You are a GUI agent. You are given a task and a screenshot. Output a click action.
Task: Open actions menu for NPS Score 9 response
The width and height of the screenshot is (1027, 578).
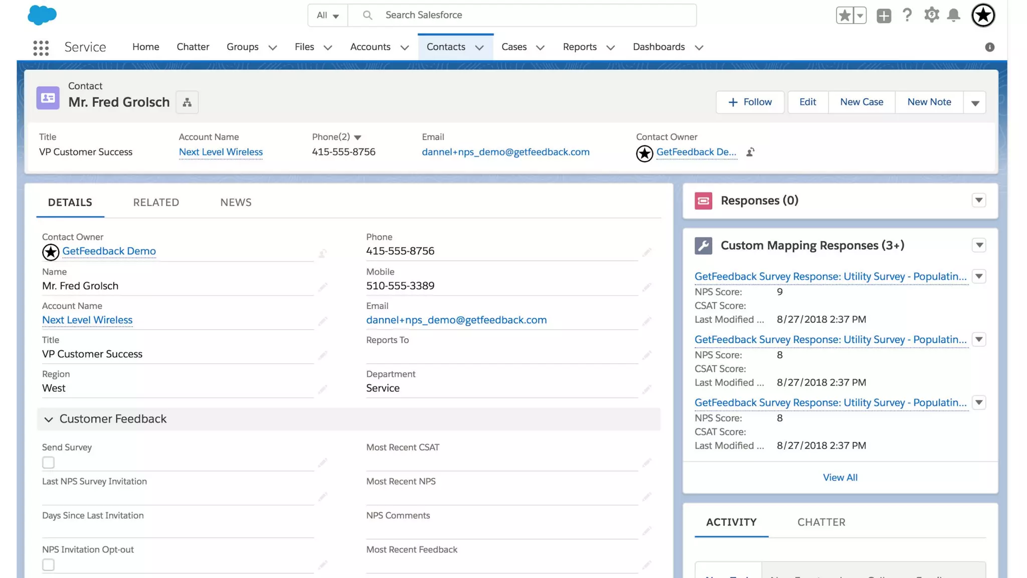click(978, 276)
